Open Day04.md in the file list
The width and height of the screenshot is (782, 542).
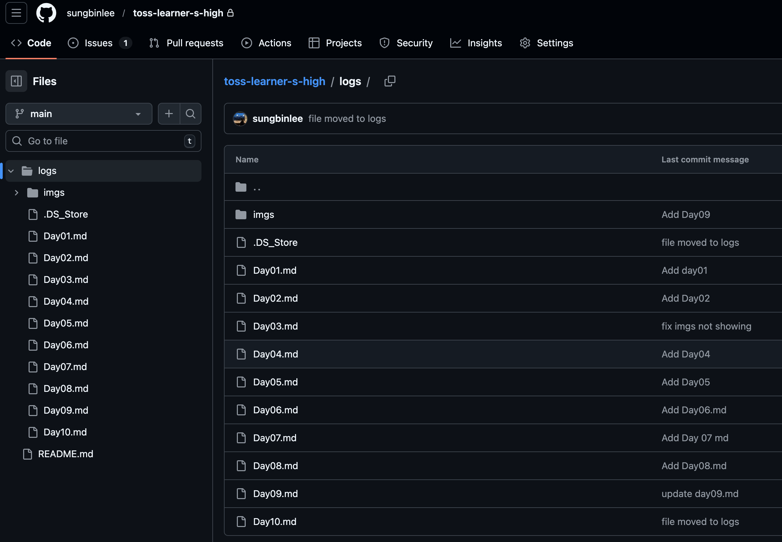point(275,354)
